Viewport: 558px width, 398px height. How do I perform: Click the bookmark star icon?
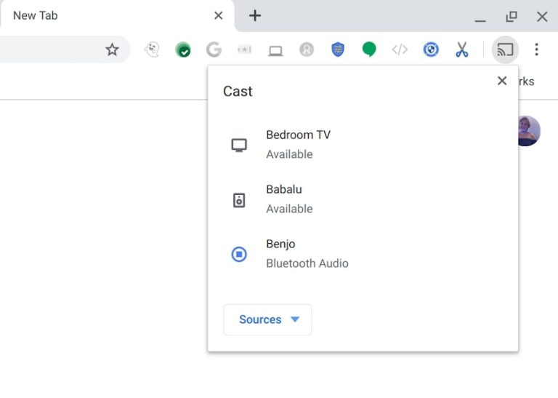coord(112,49)
